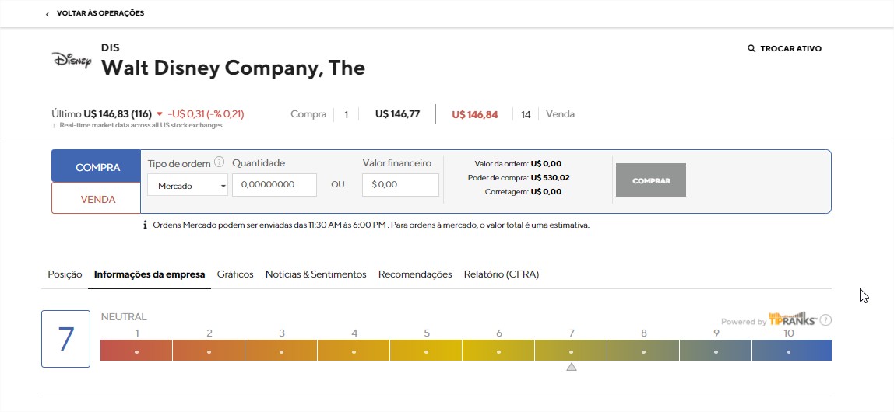Click into the Valor financeiro field
This screenshot has height=412, width=894.
point(400,186)
